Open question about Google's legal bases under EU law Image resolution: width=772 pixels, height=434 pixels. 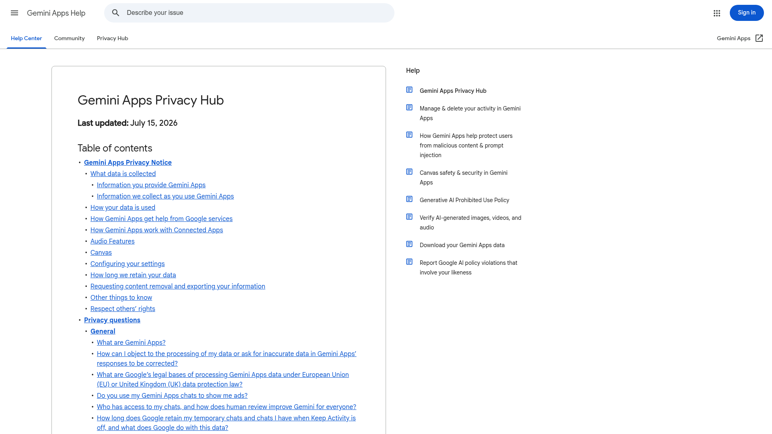pos(223,379)
